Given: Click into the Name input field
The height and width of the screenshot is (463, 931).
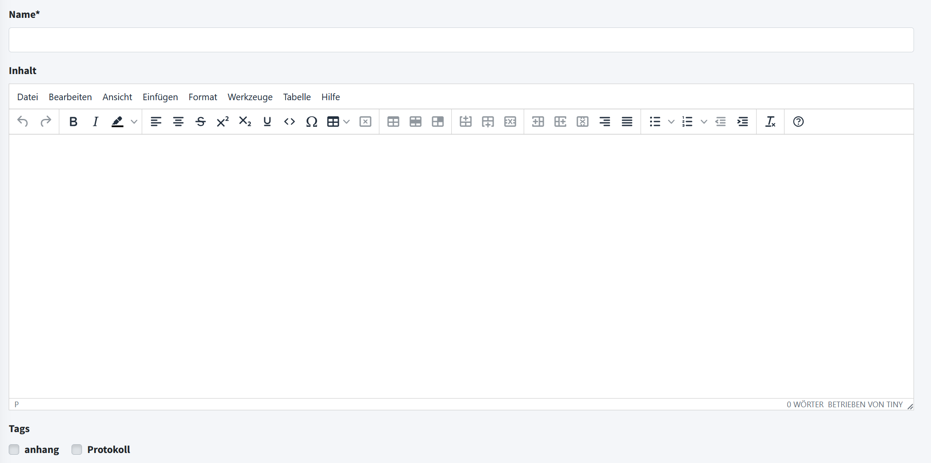Looking at the screenshot, I should coord(461,40).
